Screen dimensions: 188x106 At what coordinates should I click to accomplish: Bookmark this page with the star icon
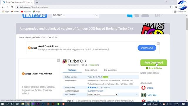click(x=171, y=7)
